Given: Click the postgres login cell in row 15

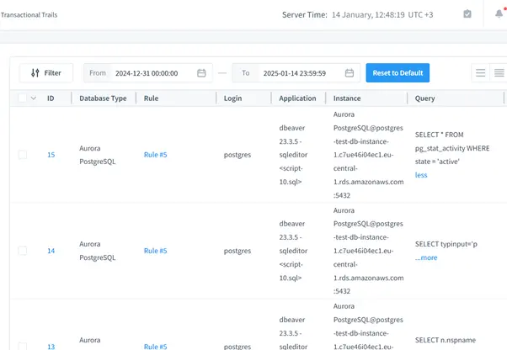Looking at the screenshot, I should [x=237, y=155].
